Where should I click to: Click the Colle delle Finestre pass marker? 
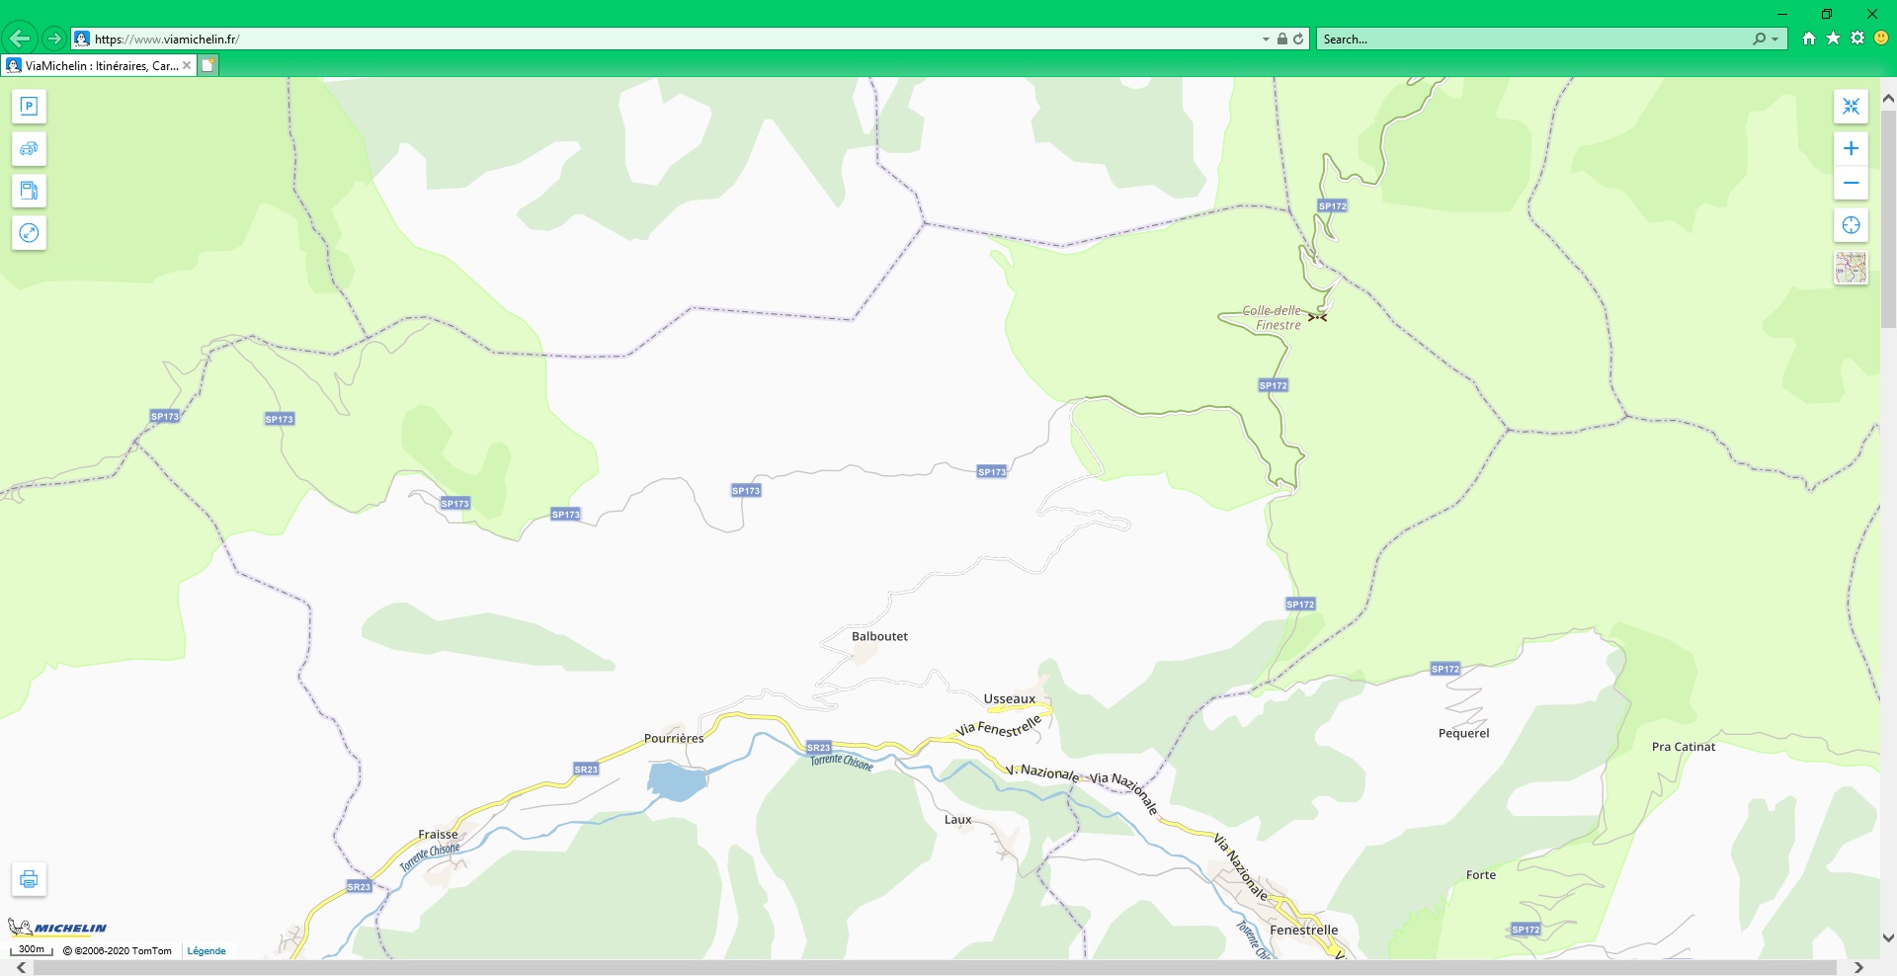tap(1317, 317)
